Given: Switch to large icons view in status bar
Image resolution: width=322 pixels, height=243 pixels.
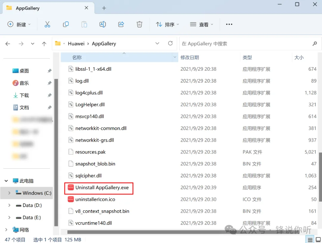Looking at the screenshot, I should click(318, 239).
